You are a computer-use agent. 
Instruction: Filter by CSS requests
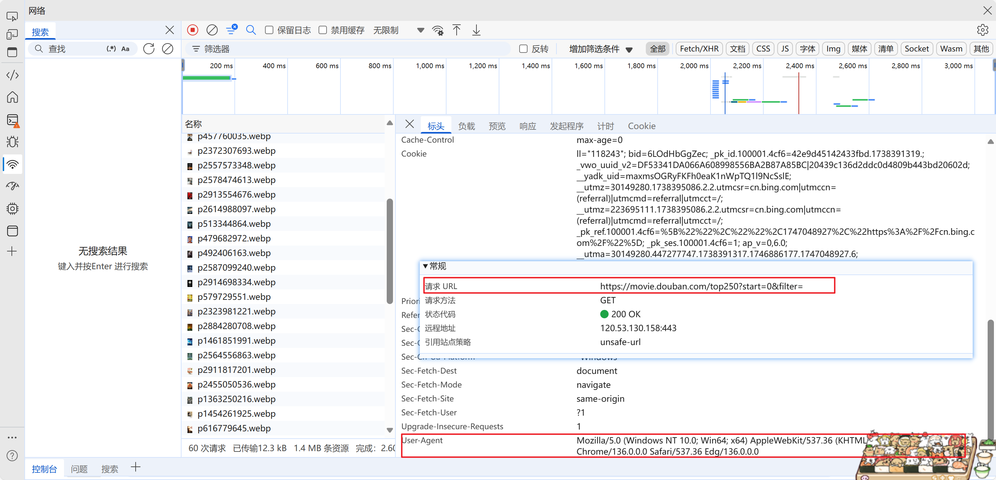(x=763, y=49)
